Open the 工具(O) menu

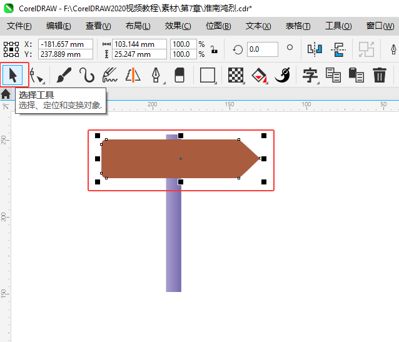pos(338,26)
